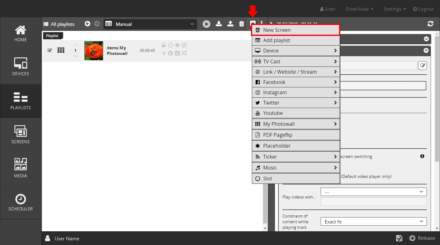Open the 'Play videos with...' dropdown
This screenshot has height=245, width=440.
point(373,192)
